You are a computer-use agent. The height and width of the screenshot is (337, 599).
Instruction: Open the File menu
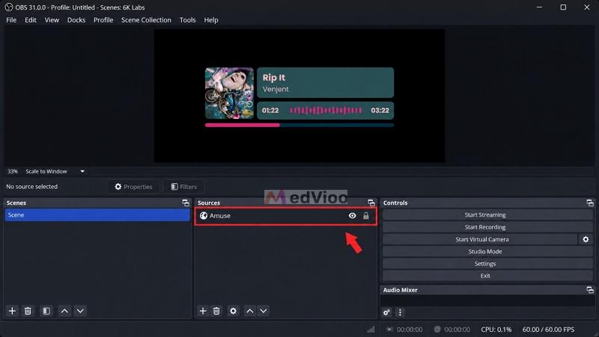[x=11, y=20]
